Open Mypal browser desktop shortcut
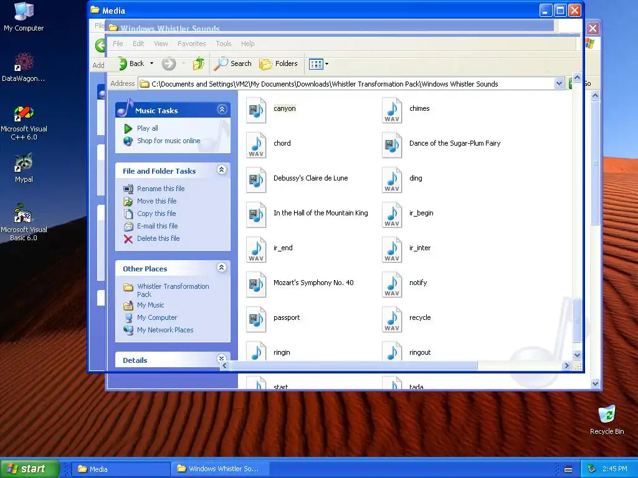The height and width of the screenshot is (478, 638). [24, 168]
